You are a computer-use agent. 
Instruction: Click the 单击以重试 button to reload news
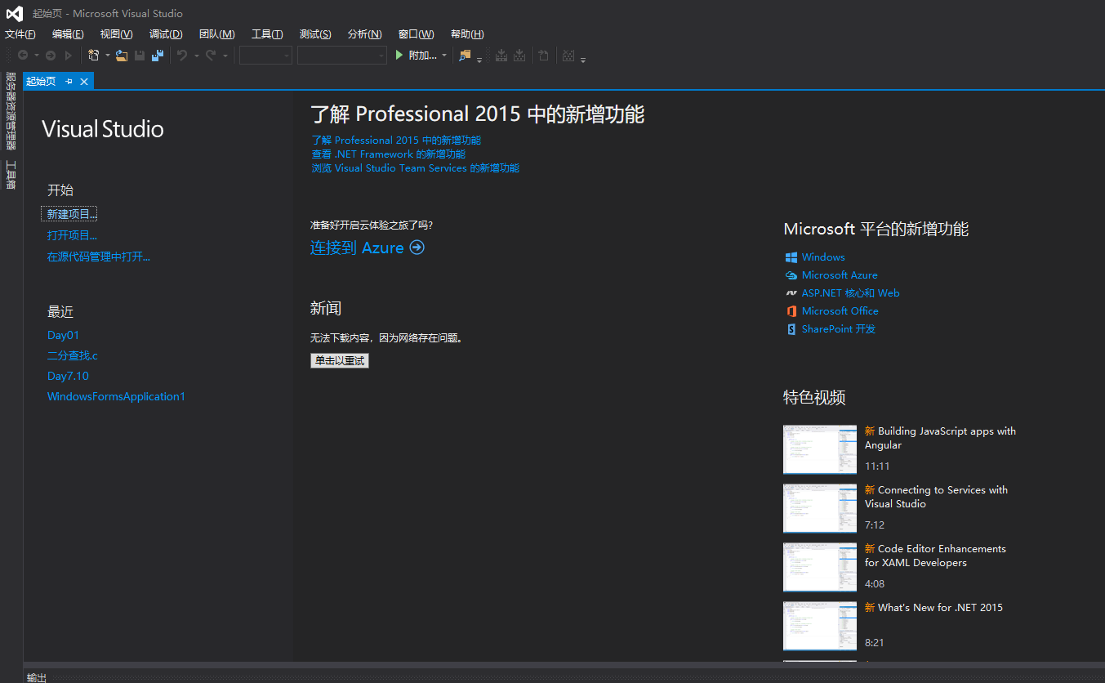coord(339,360)
